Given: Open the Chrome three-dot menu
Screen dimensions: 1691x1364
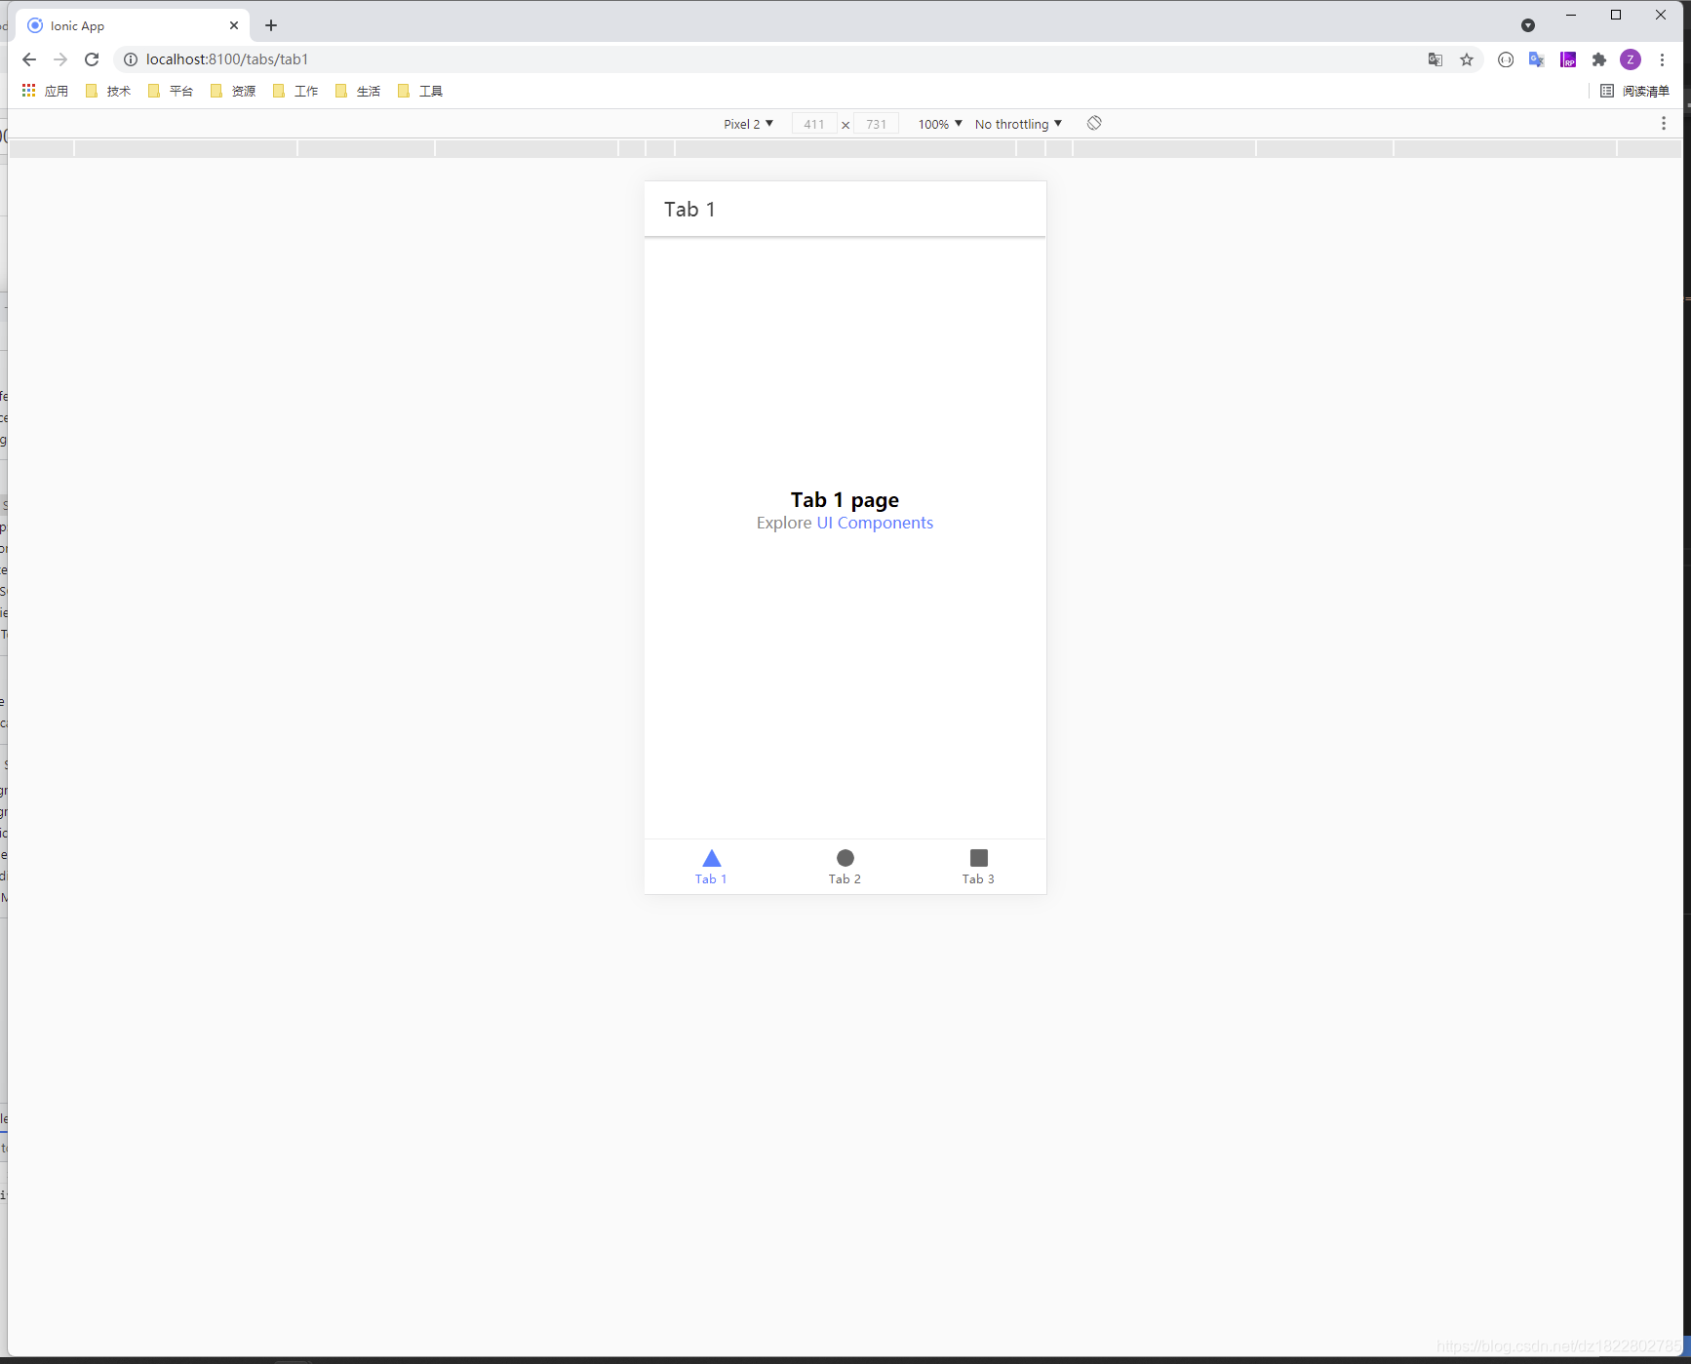Looking at the screenshot, I should pyautogui.click(x=1663, y=59).
